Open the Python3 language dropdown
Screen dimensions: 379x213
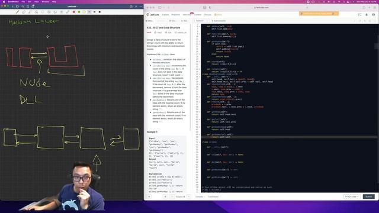click(201, 21)
